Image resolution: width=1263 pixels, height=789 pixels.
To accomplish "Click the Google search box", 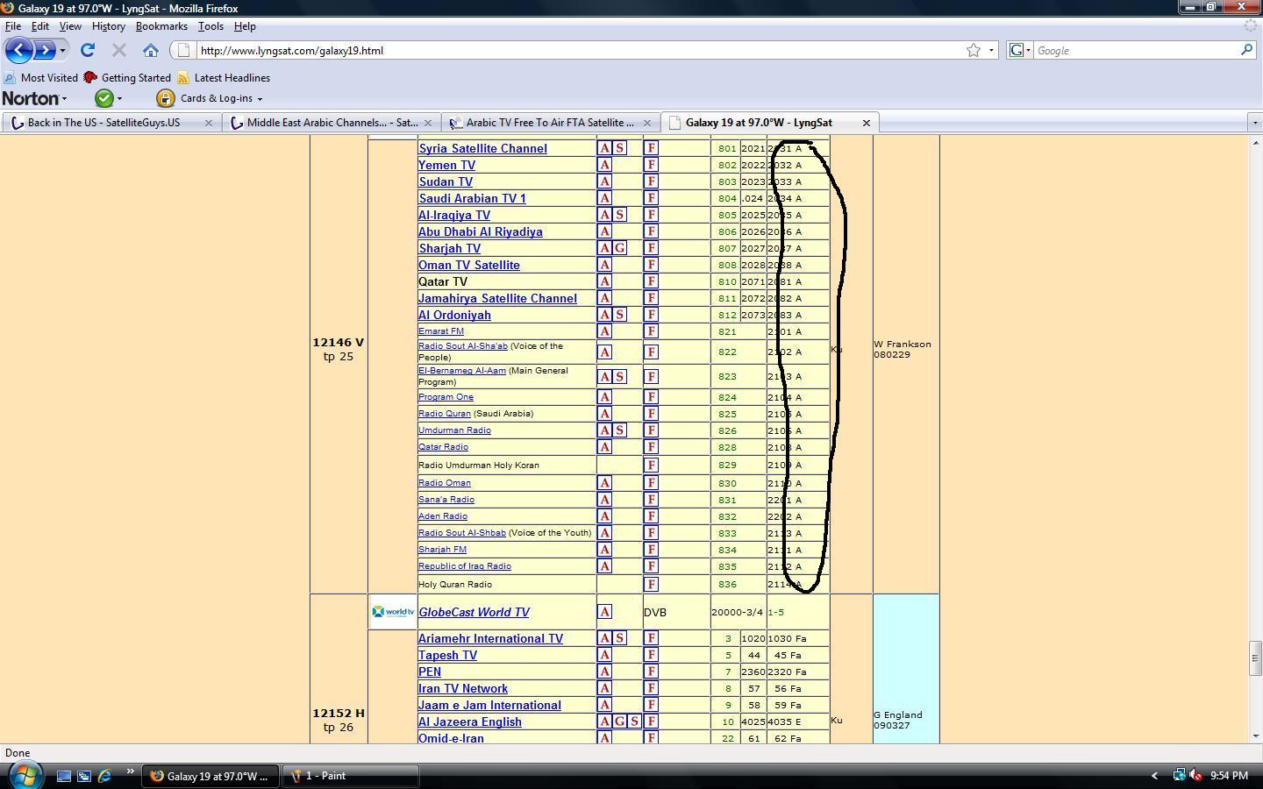I will point(1136,50).
